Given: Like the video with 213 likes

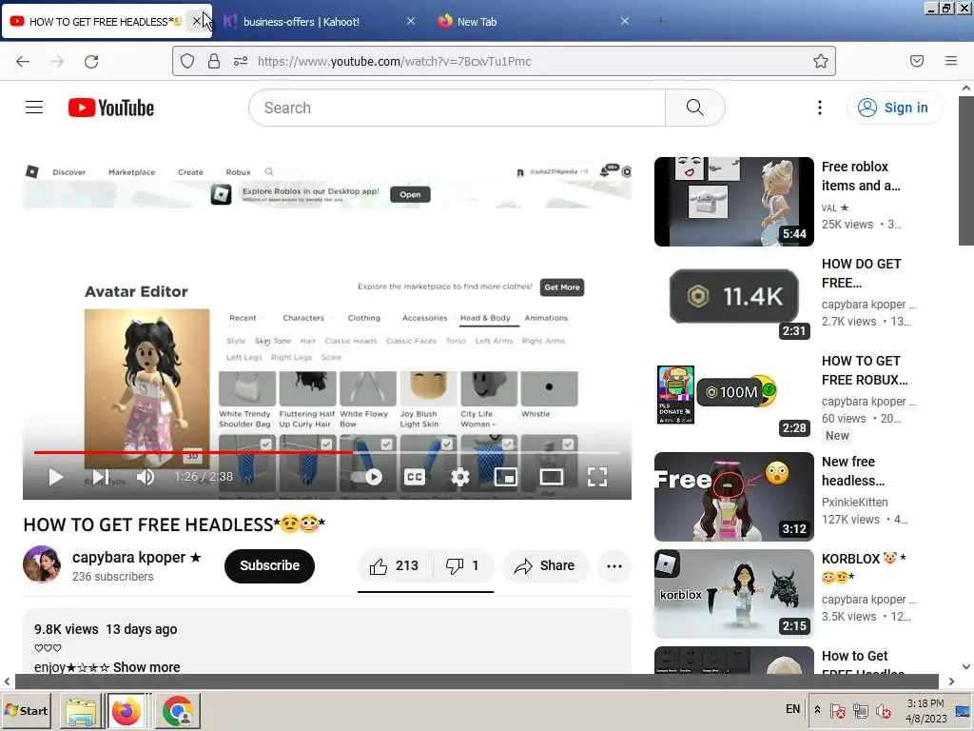Looking at the screenshot, I should pyautogui.click(x=395, y=565).
